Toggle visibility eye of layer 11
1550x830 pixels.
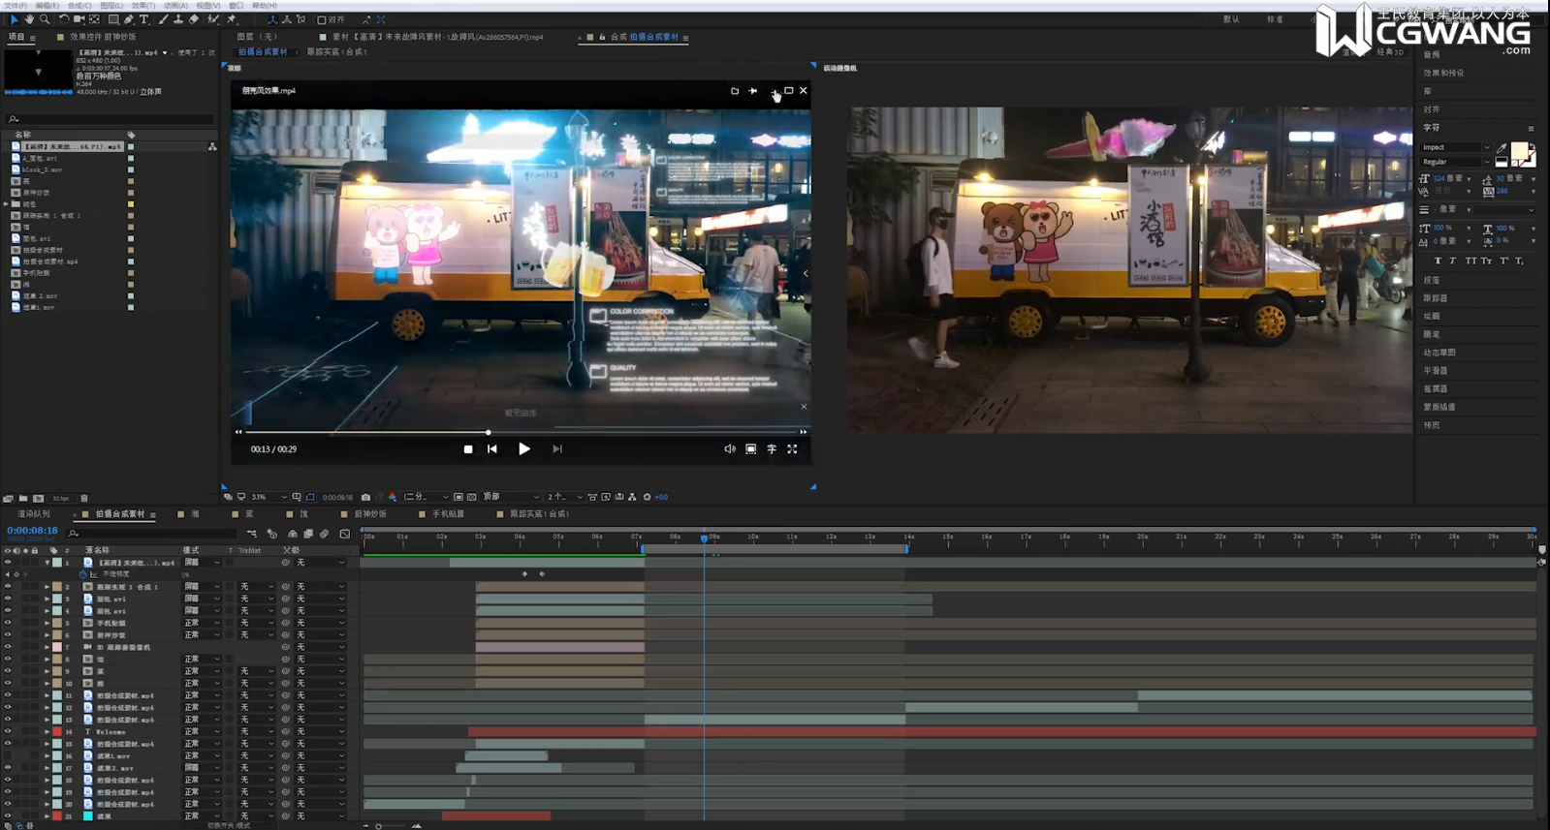coord(8,695)
